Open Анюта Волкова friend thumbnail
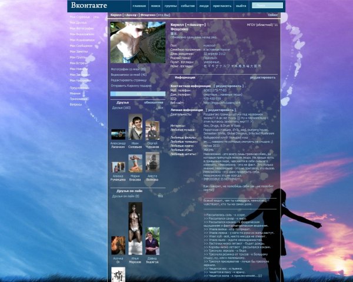353x282 pixels. [152, 162]
